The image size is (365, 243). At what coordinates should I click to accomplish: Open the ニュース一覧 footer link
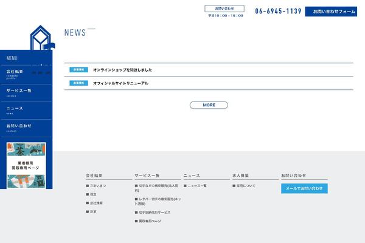(x=195, y=186)
